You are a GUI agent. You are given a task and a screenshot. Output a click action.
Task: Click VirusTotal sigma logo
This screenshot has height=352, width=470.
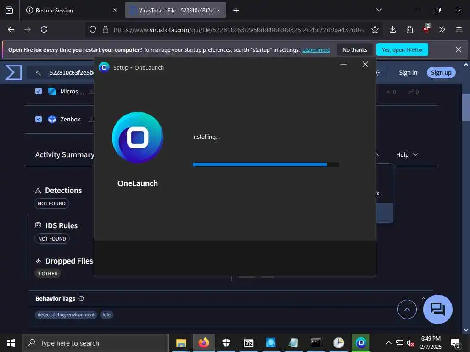pyautogui.click(x=13, y=72)
